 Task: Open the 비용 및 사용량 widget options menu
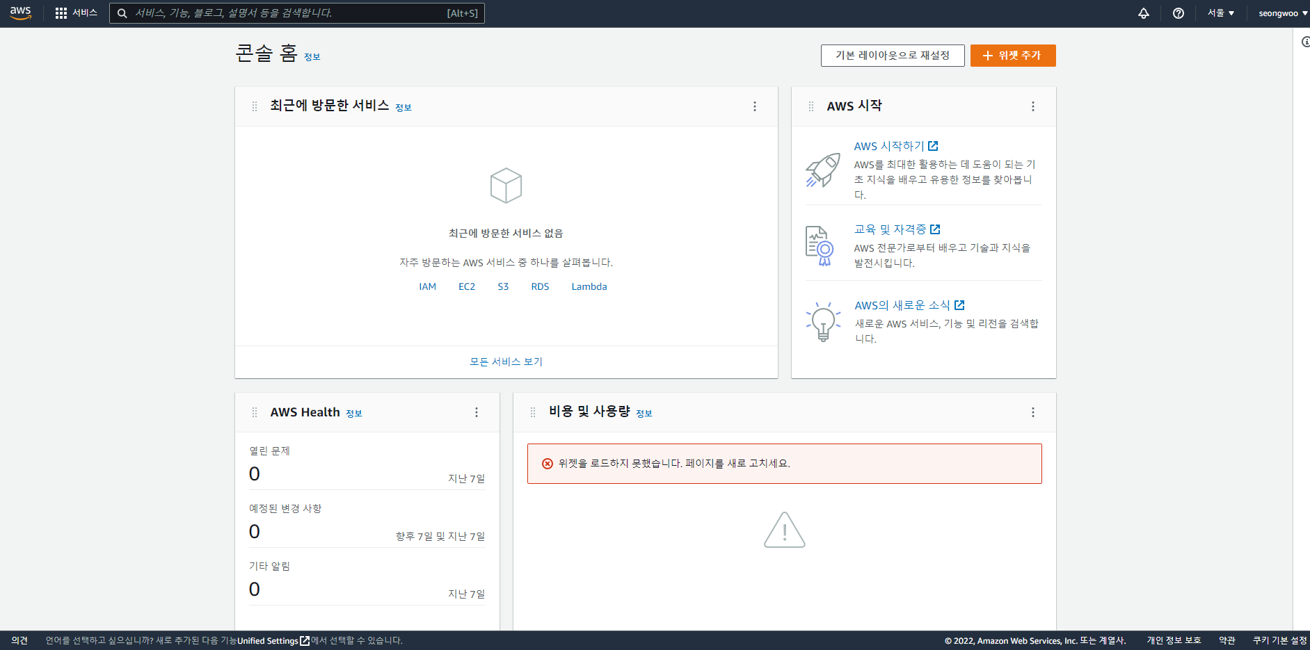coord(1033,412)
